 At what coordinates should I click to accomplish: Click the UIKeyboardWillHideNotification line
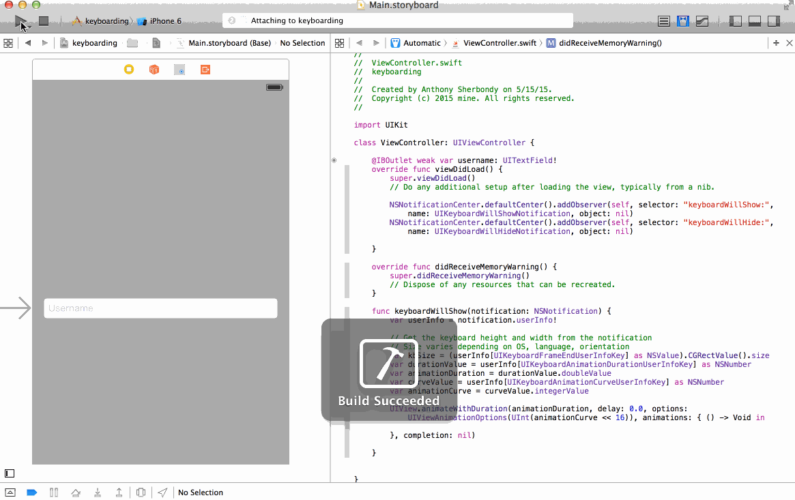pyautogui.click(x=520, y=231)
